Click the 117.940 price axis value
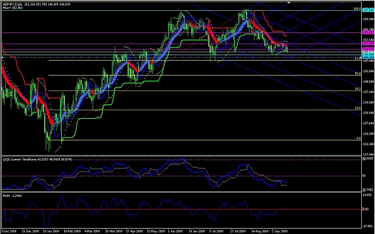The height and width of the screenshot is (234, 375). pyautogui.click(x=368, y=154)
